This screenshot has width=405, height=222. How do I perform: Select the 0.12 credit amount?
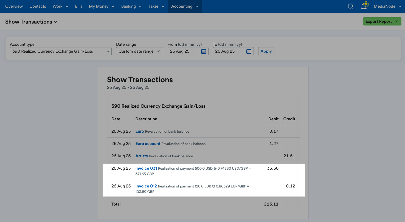[291, 186]
